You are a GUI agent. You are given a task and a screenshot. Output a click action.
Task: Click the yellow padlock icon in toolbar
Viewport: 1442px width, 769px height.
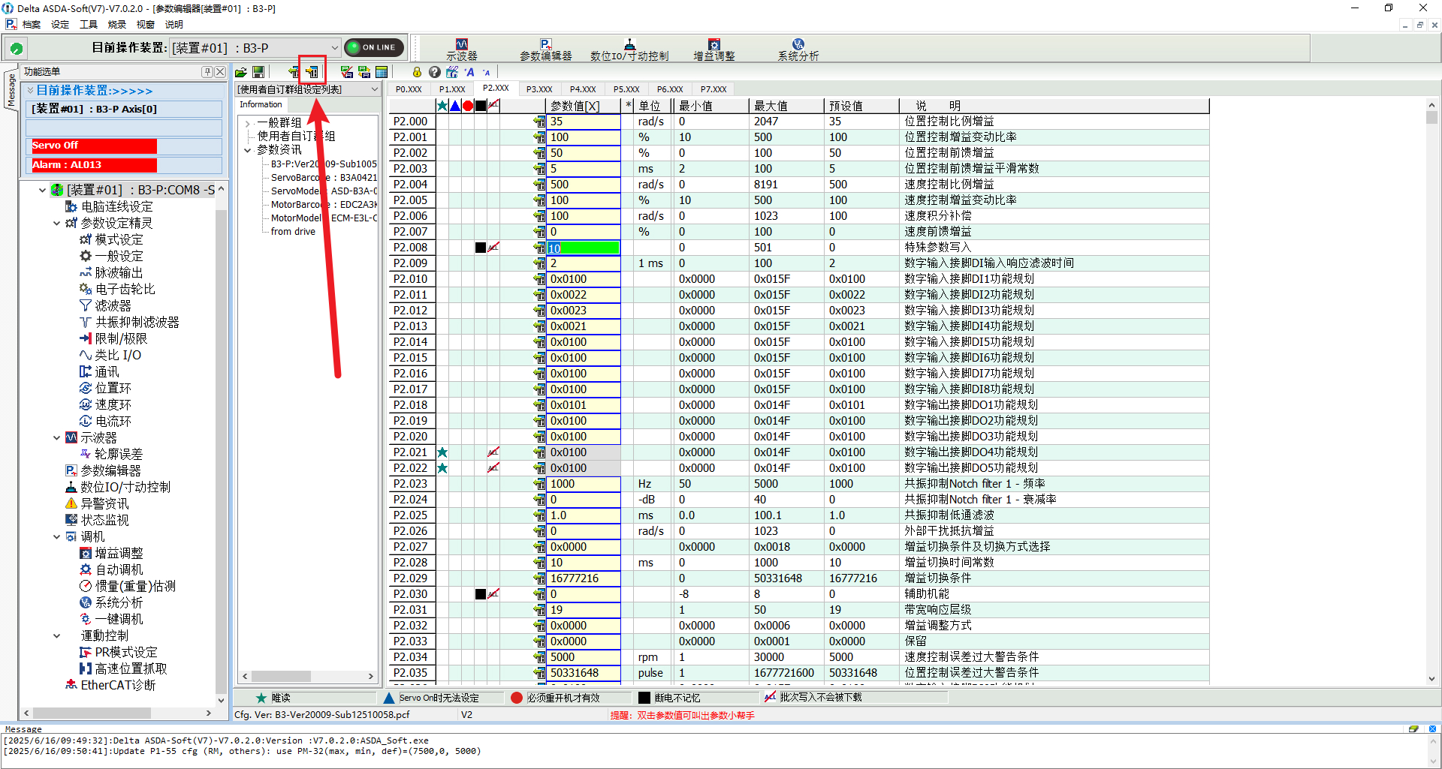click(417, 72)
